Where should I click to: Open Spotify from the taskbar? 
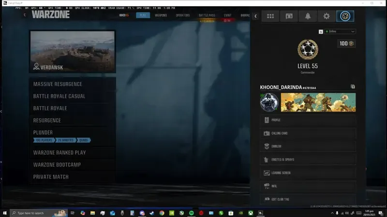[x=191, y=213]
